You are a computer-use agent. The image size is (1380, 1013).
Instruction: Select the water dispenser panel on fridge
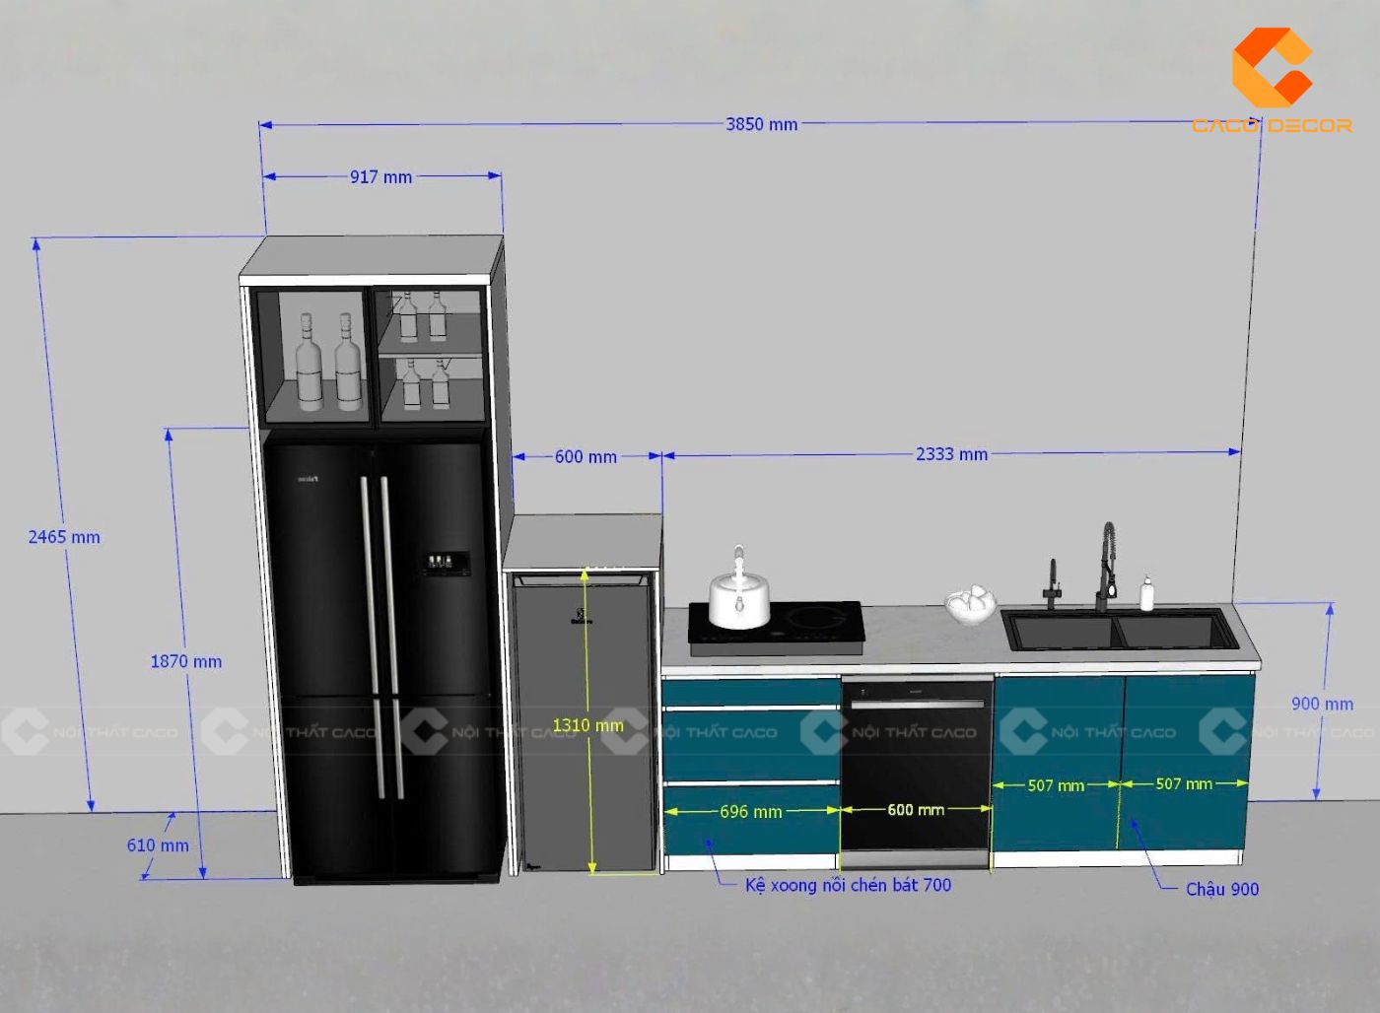[446, 562]
